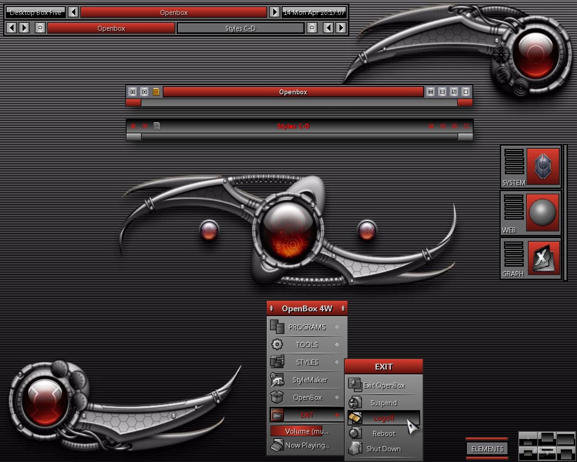The width and height of the screenshot is (577, 462).
Task: Click the red window icon beside EXIT
Action: 277,415
